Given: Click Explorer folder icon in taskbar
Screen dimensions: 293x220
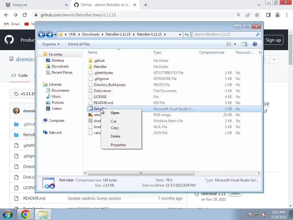Looking at the screenshot, I should click(x=43, y=214).
